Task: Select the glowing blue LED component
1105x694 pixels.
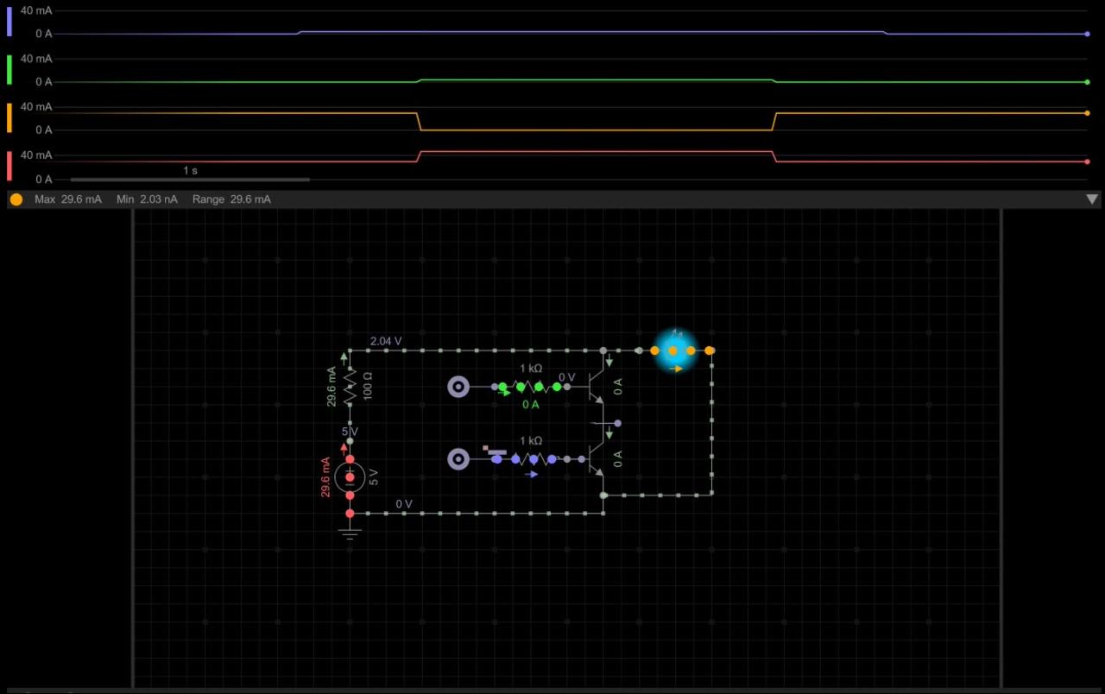Action: pyautogui.click(x=674, y=350)
